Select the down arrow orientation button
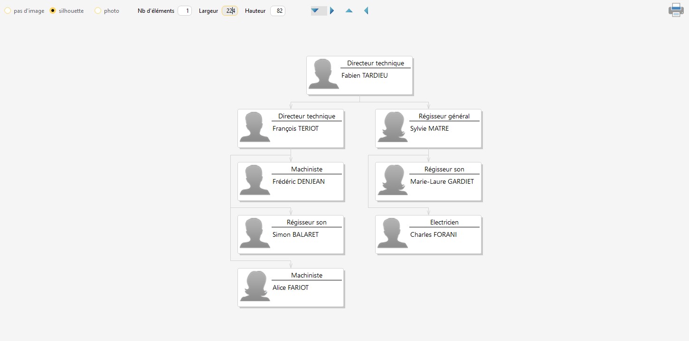The width and height of the screenshot is (689, 341). click(x=315, y=10)
